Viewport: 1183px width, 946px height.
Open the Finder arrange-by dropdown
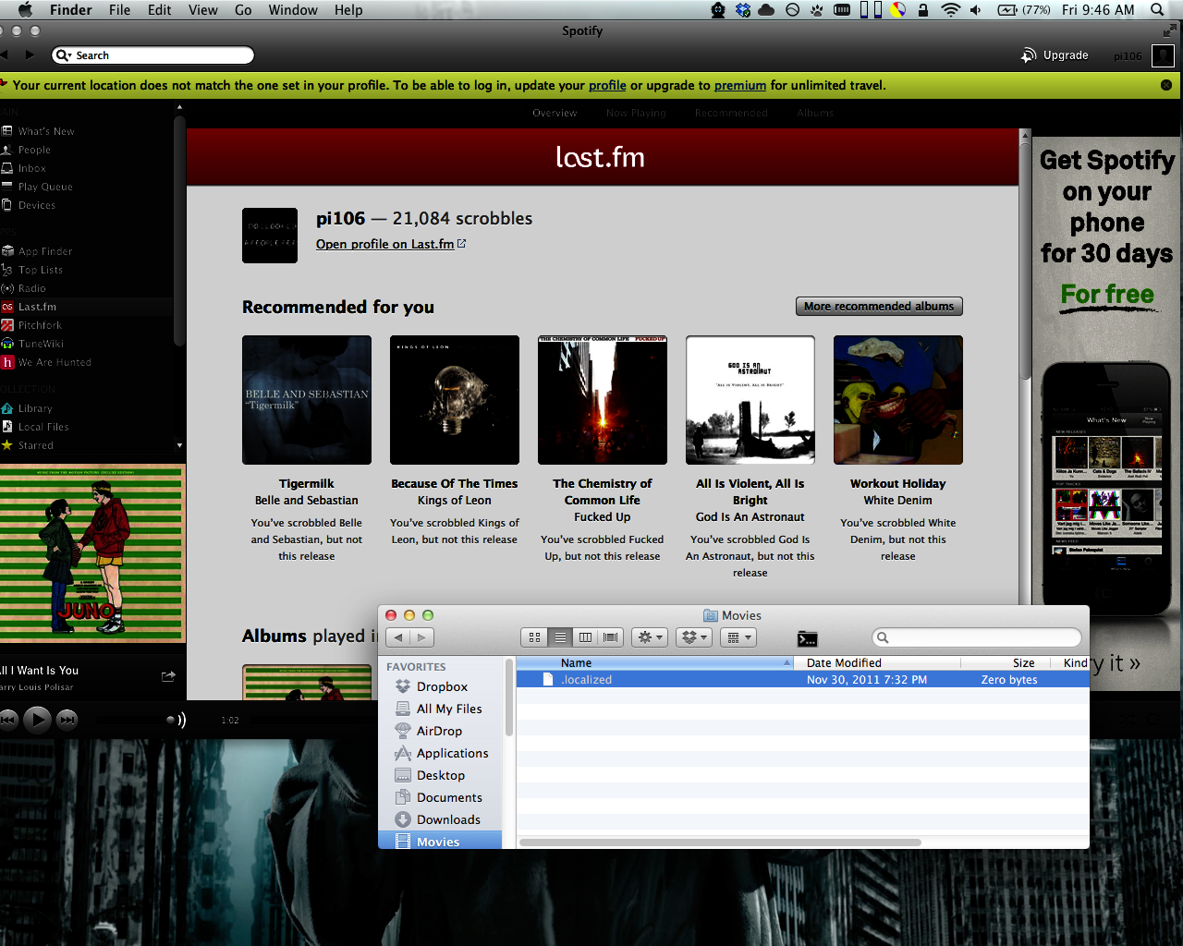(x=738, y=637)
